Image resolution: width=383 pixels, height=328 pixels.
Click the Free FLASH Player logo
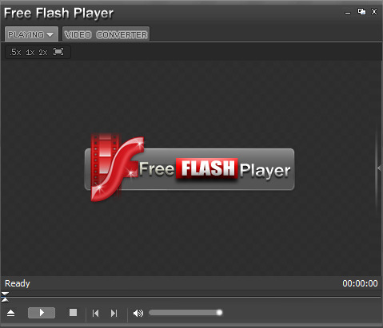(x=190, y=168)
